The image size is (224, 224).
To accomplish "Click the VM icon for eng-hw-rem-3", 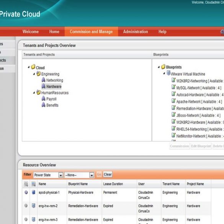I will (34, 219).
